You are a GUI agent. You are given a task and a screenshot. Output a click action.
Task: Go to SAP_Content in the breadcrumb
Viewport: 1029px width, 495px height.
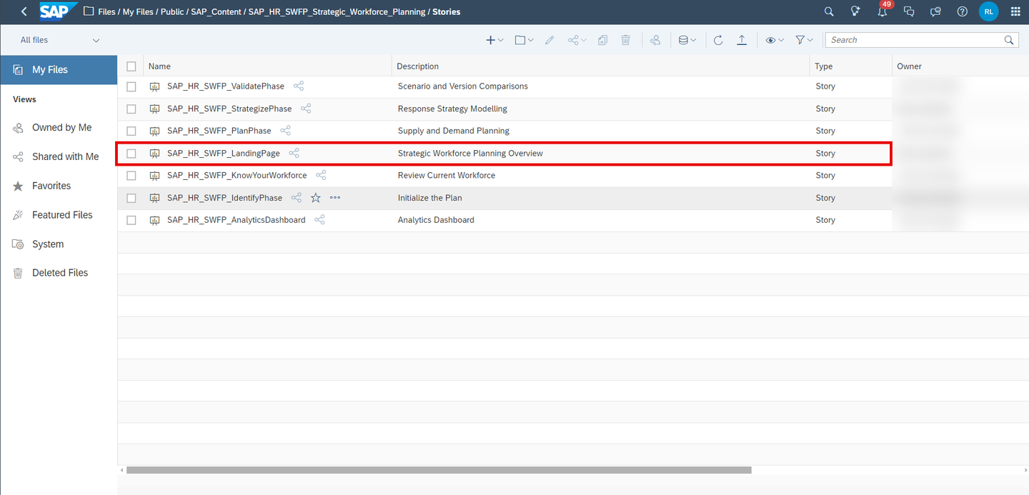pyautogui.click(x=216, y=11)
